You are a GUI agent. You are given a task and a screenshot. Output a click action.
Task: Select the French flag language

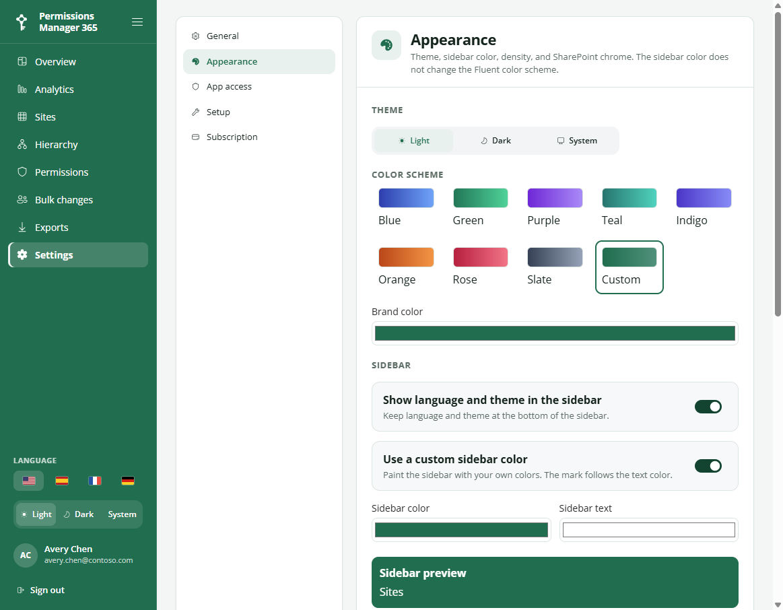click(95, 481)
